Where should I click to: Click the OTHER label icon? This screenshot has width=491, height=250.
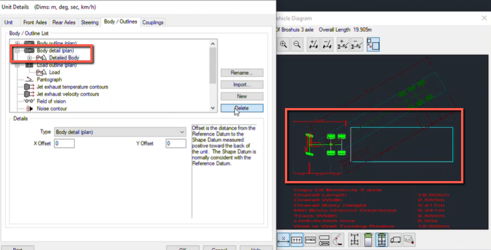point(310,240)
